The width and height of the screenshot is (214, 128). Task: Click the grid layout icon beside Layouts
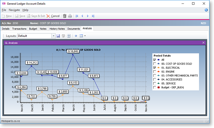click(69, 36)
